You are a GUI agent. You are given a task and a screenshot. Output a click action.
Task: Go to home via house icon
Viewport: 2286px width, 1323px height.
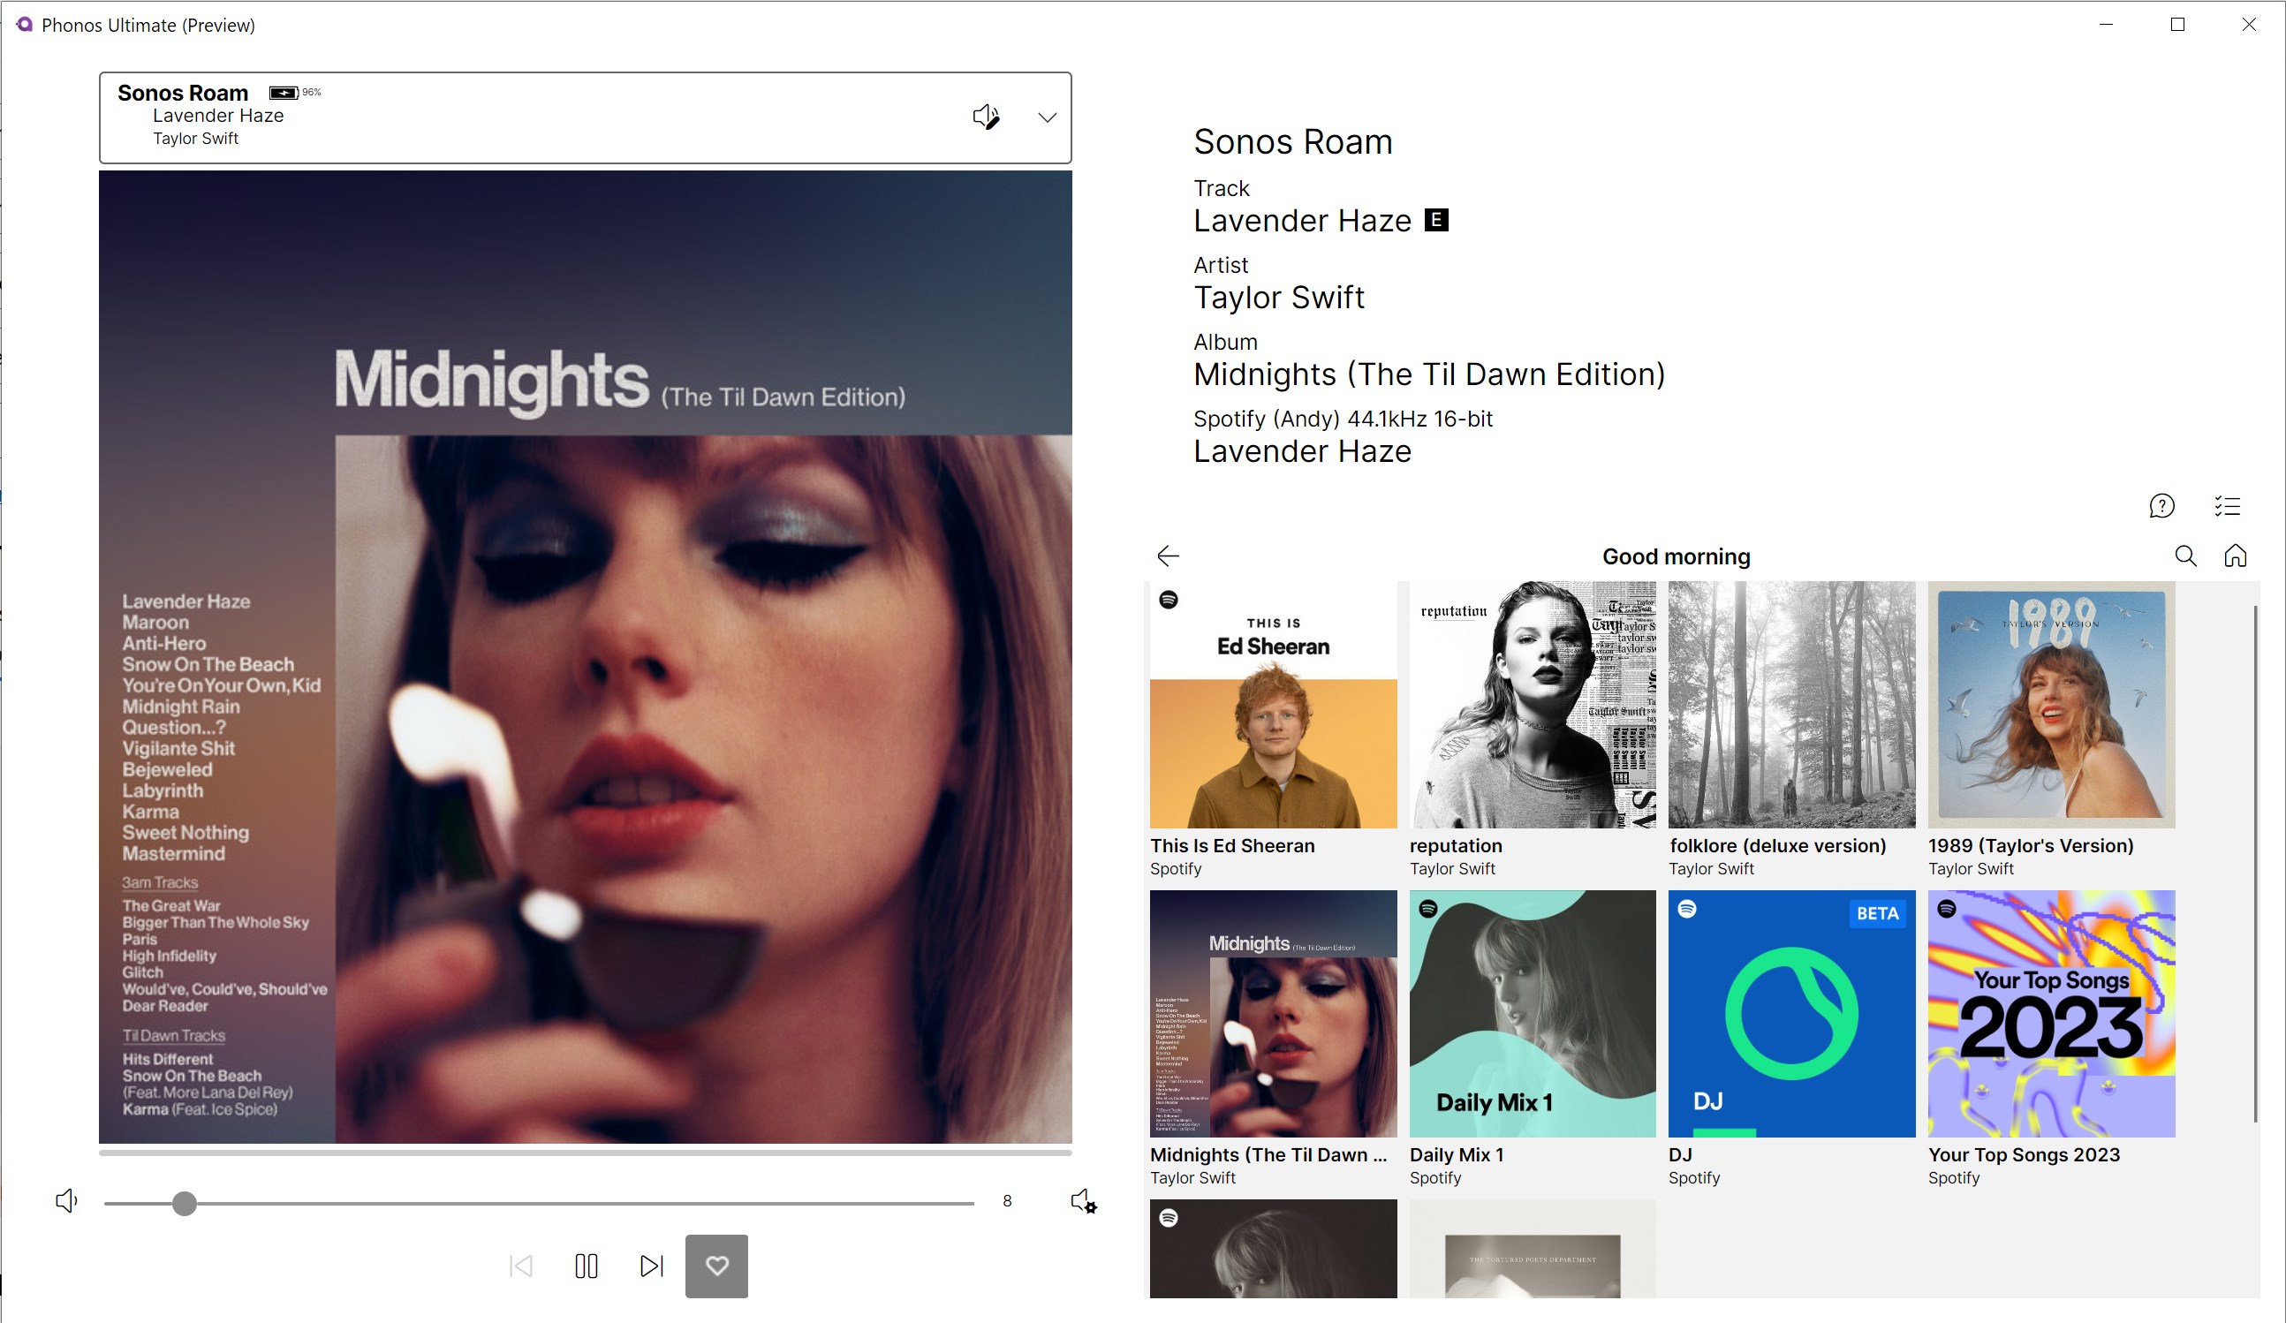[2235, 556]
